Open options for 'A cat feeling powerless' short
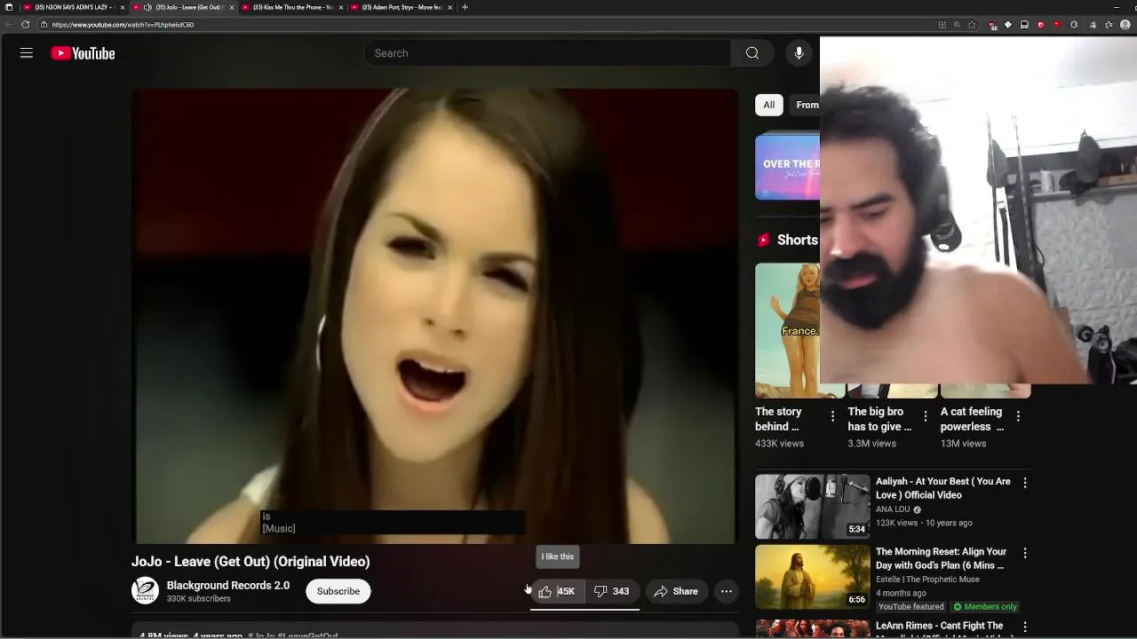1137x639 pixels. pos(1018,416)
